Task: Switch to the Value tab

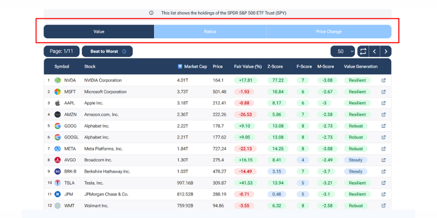Action: [99, 32]
